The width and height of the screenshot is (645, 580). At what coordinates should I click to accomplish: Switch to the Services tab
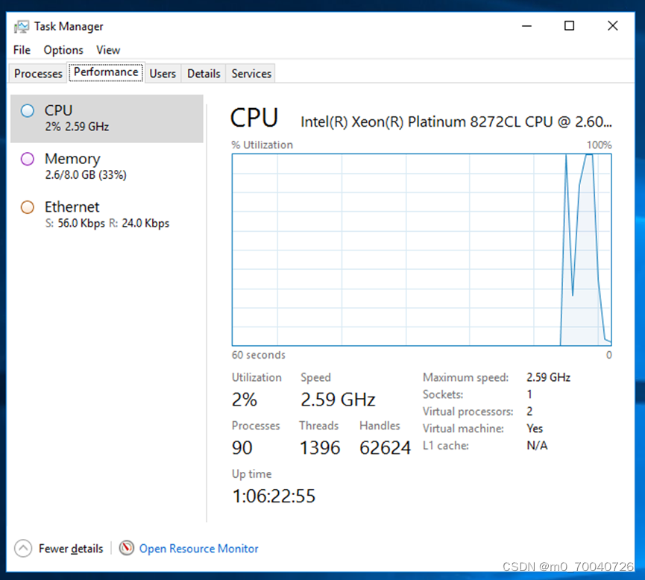point(251,74)
